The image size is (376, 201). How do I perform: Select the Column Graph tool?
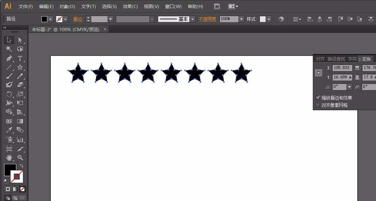point(20,139)
